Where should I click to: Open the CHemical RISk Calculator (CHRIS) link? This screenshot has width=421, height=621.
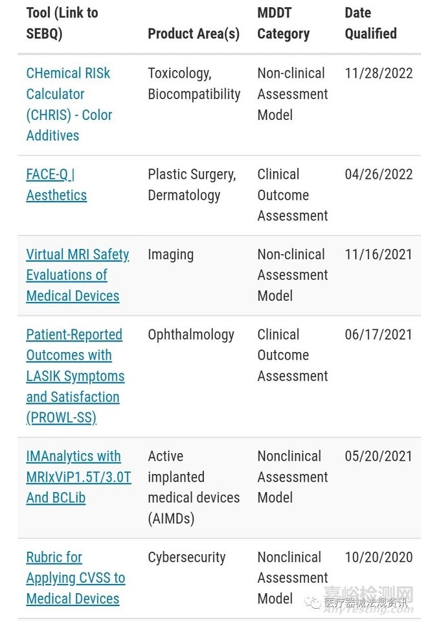(x=69, y=104)
